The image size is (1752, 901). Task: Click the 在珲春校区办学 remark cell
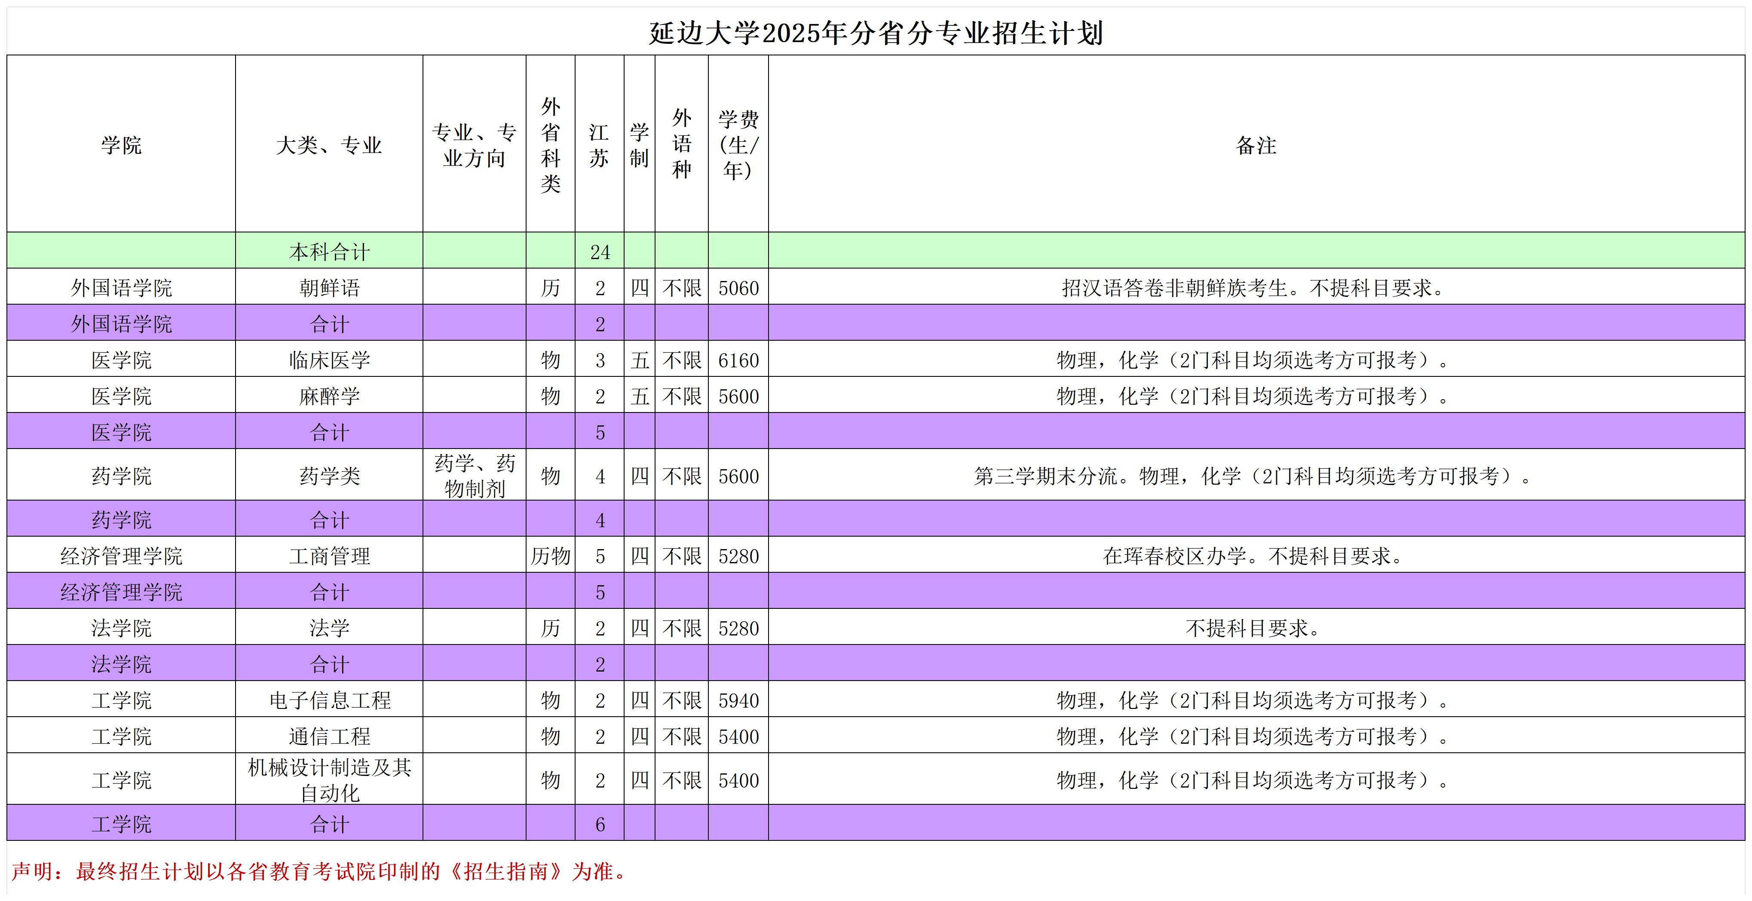click(1256, 555)
